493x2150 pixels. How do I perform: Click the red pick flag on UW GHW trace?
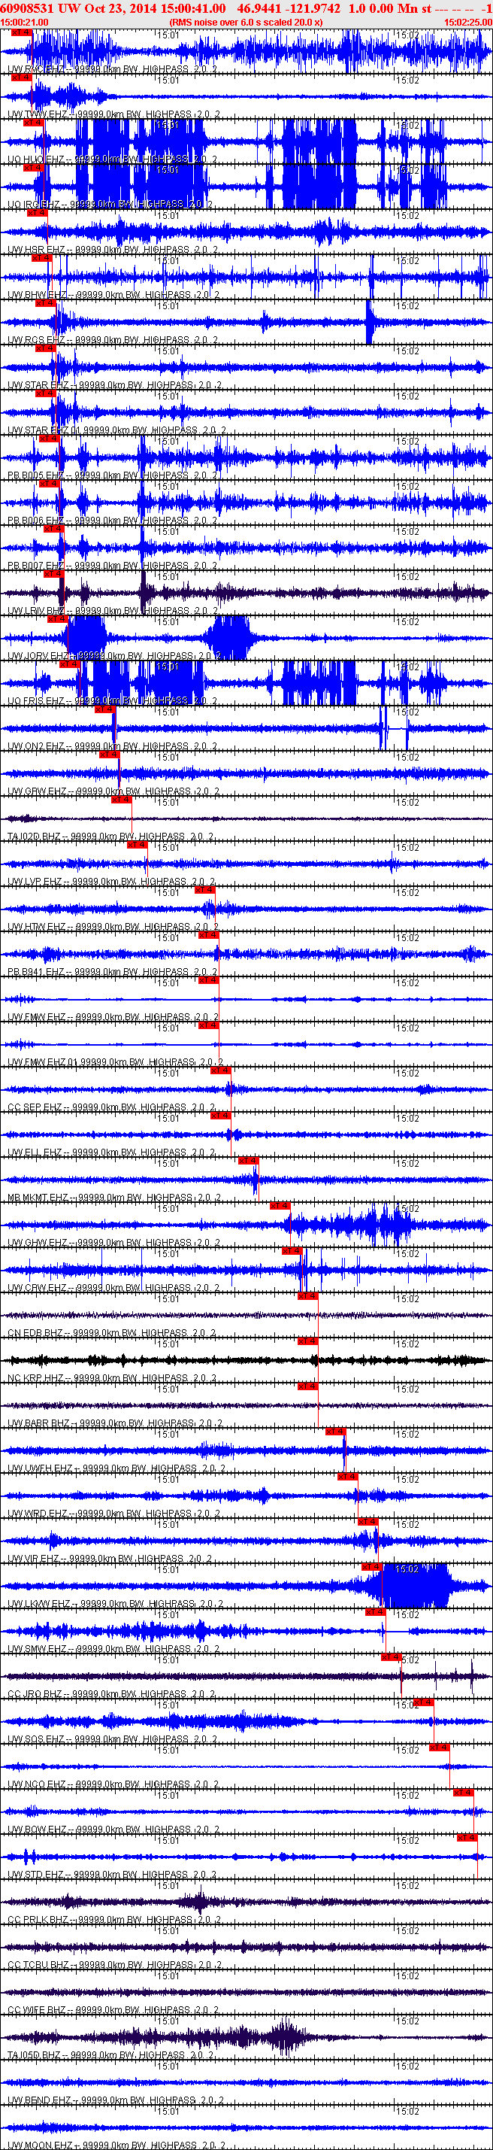point(280,1206)
